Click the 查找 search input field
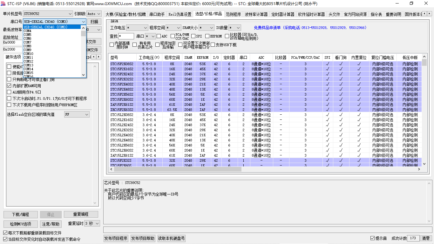Image resolution: width=434 pixels, height=244 pixels. coord(126,36)
